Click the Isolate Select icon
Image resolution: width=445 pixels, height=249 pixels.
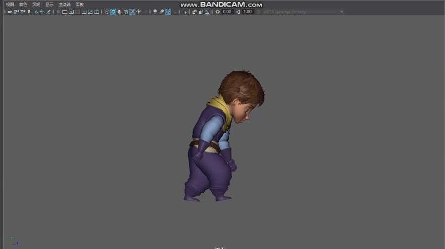coord(185,12)
